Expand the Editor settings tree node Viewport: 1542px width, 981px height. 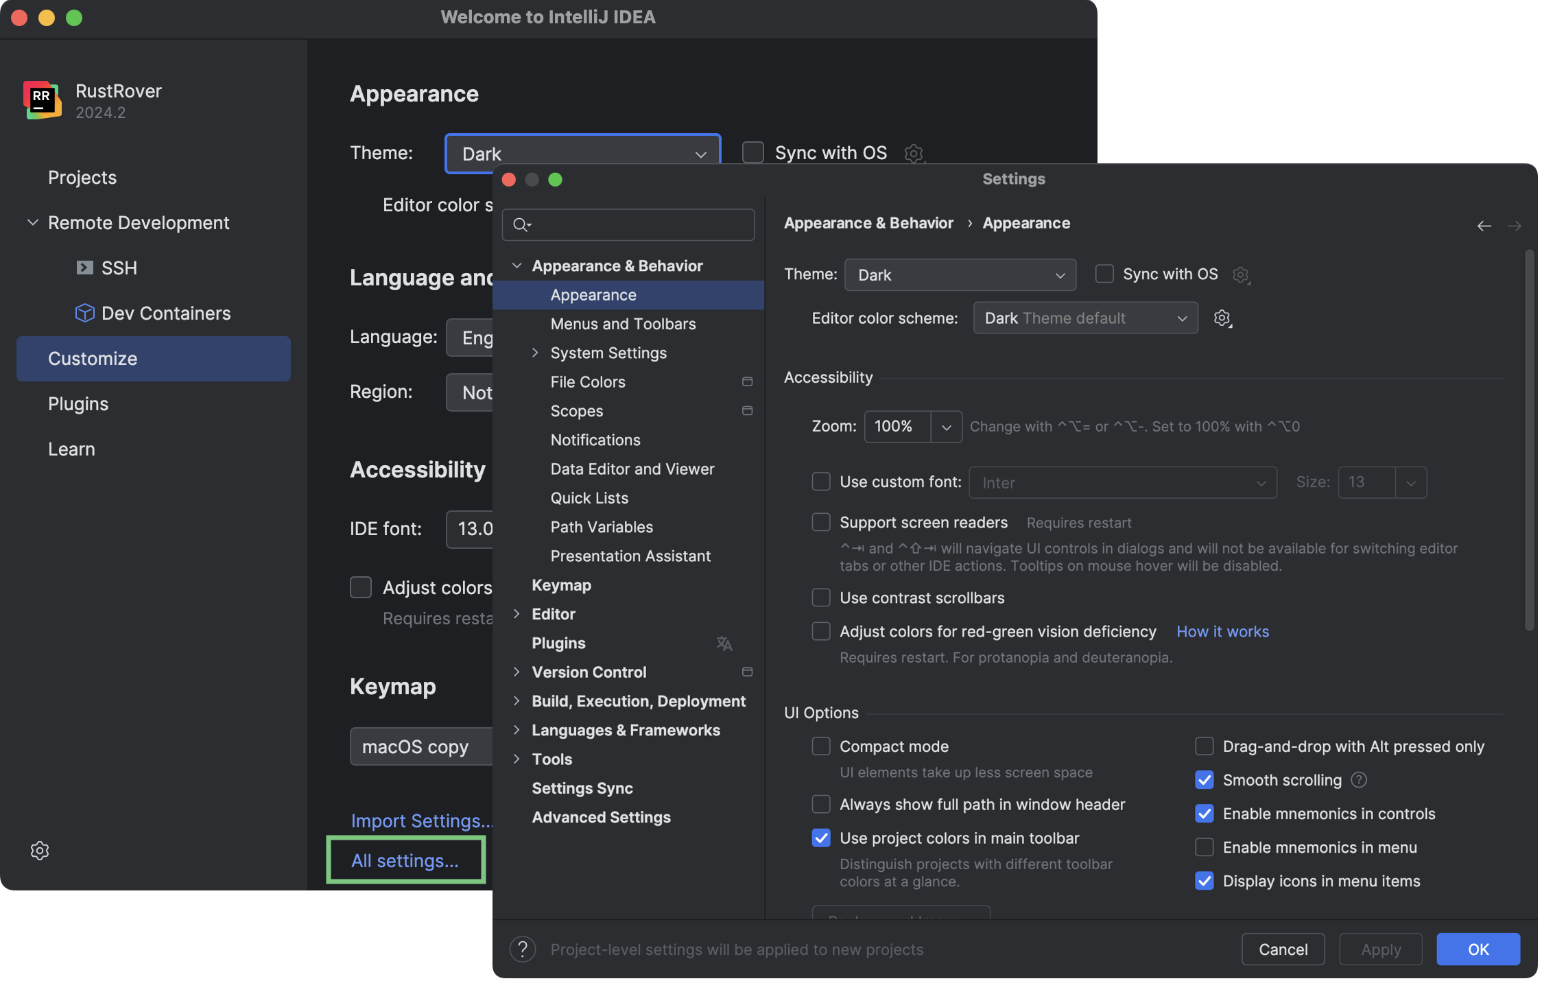tap(517, 614)
